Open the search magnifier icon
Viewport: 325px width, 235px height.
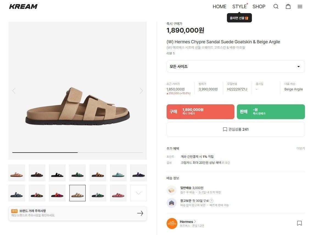point(276,7)
